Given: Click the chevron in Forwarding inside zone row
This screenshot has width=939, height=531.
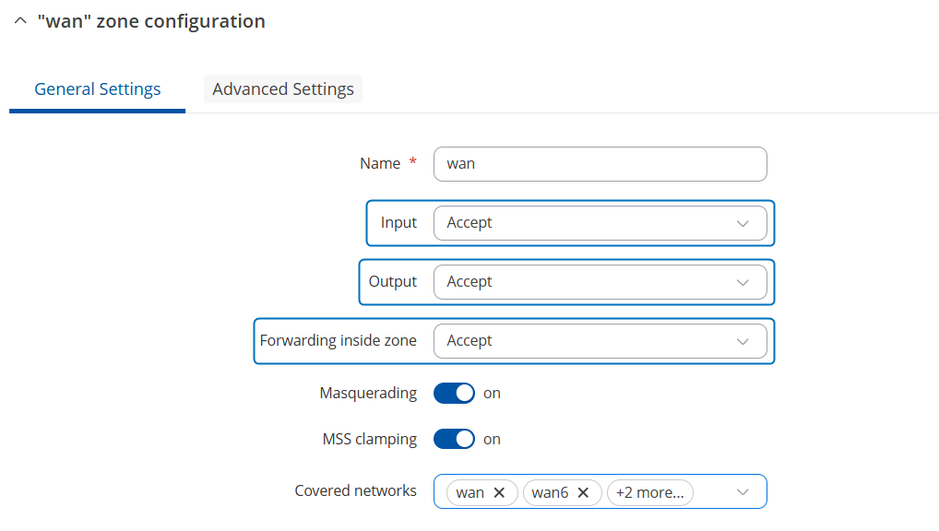Looking at the screenshot, I should pyautogui.click(x=743, y=341).
